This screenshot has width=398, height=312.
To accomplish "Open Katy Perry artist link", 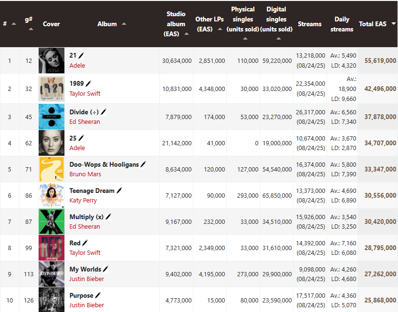I will pos(83,201).
